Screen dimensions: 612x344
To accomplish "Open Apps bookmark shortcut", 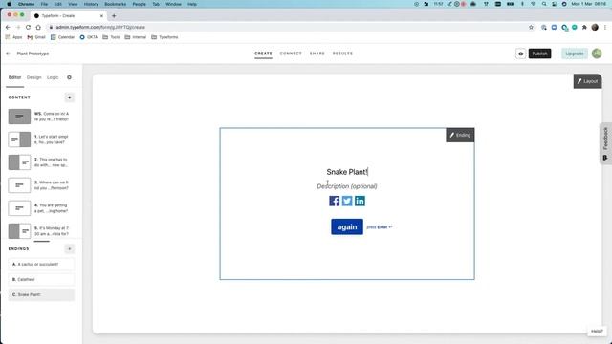I will [14, 37].
